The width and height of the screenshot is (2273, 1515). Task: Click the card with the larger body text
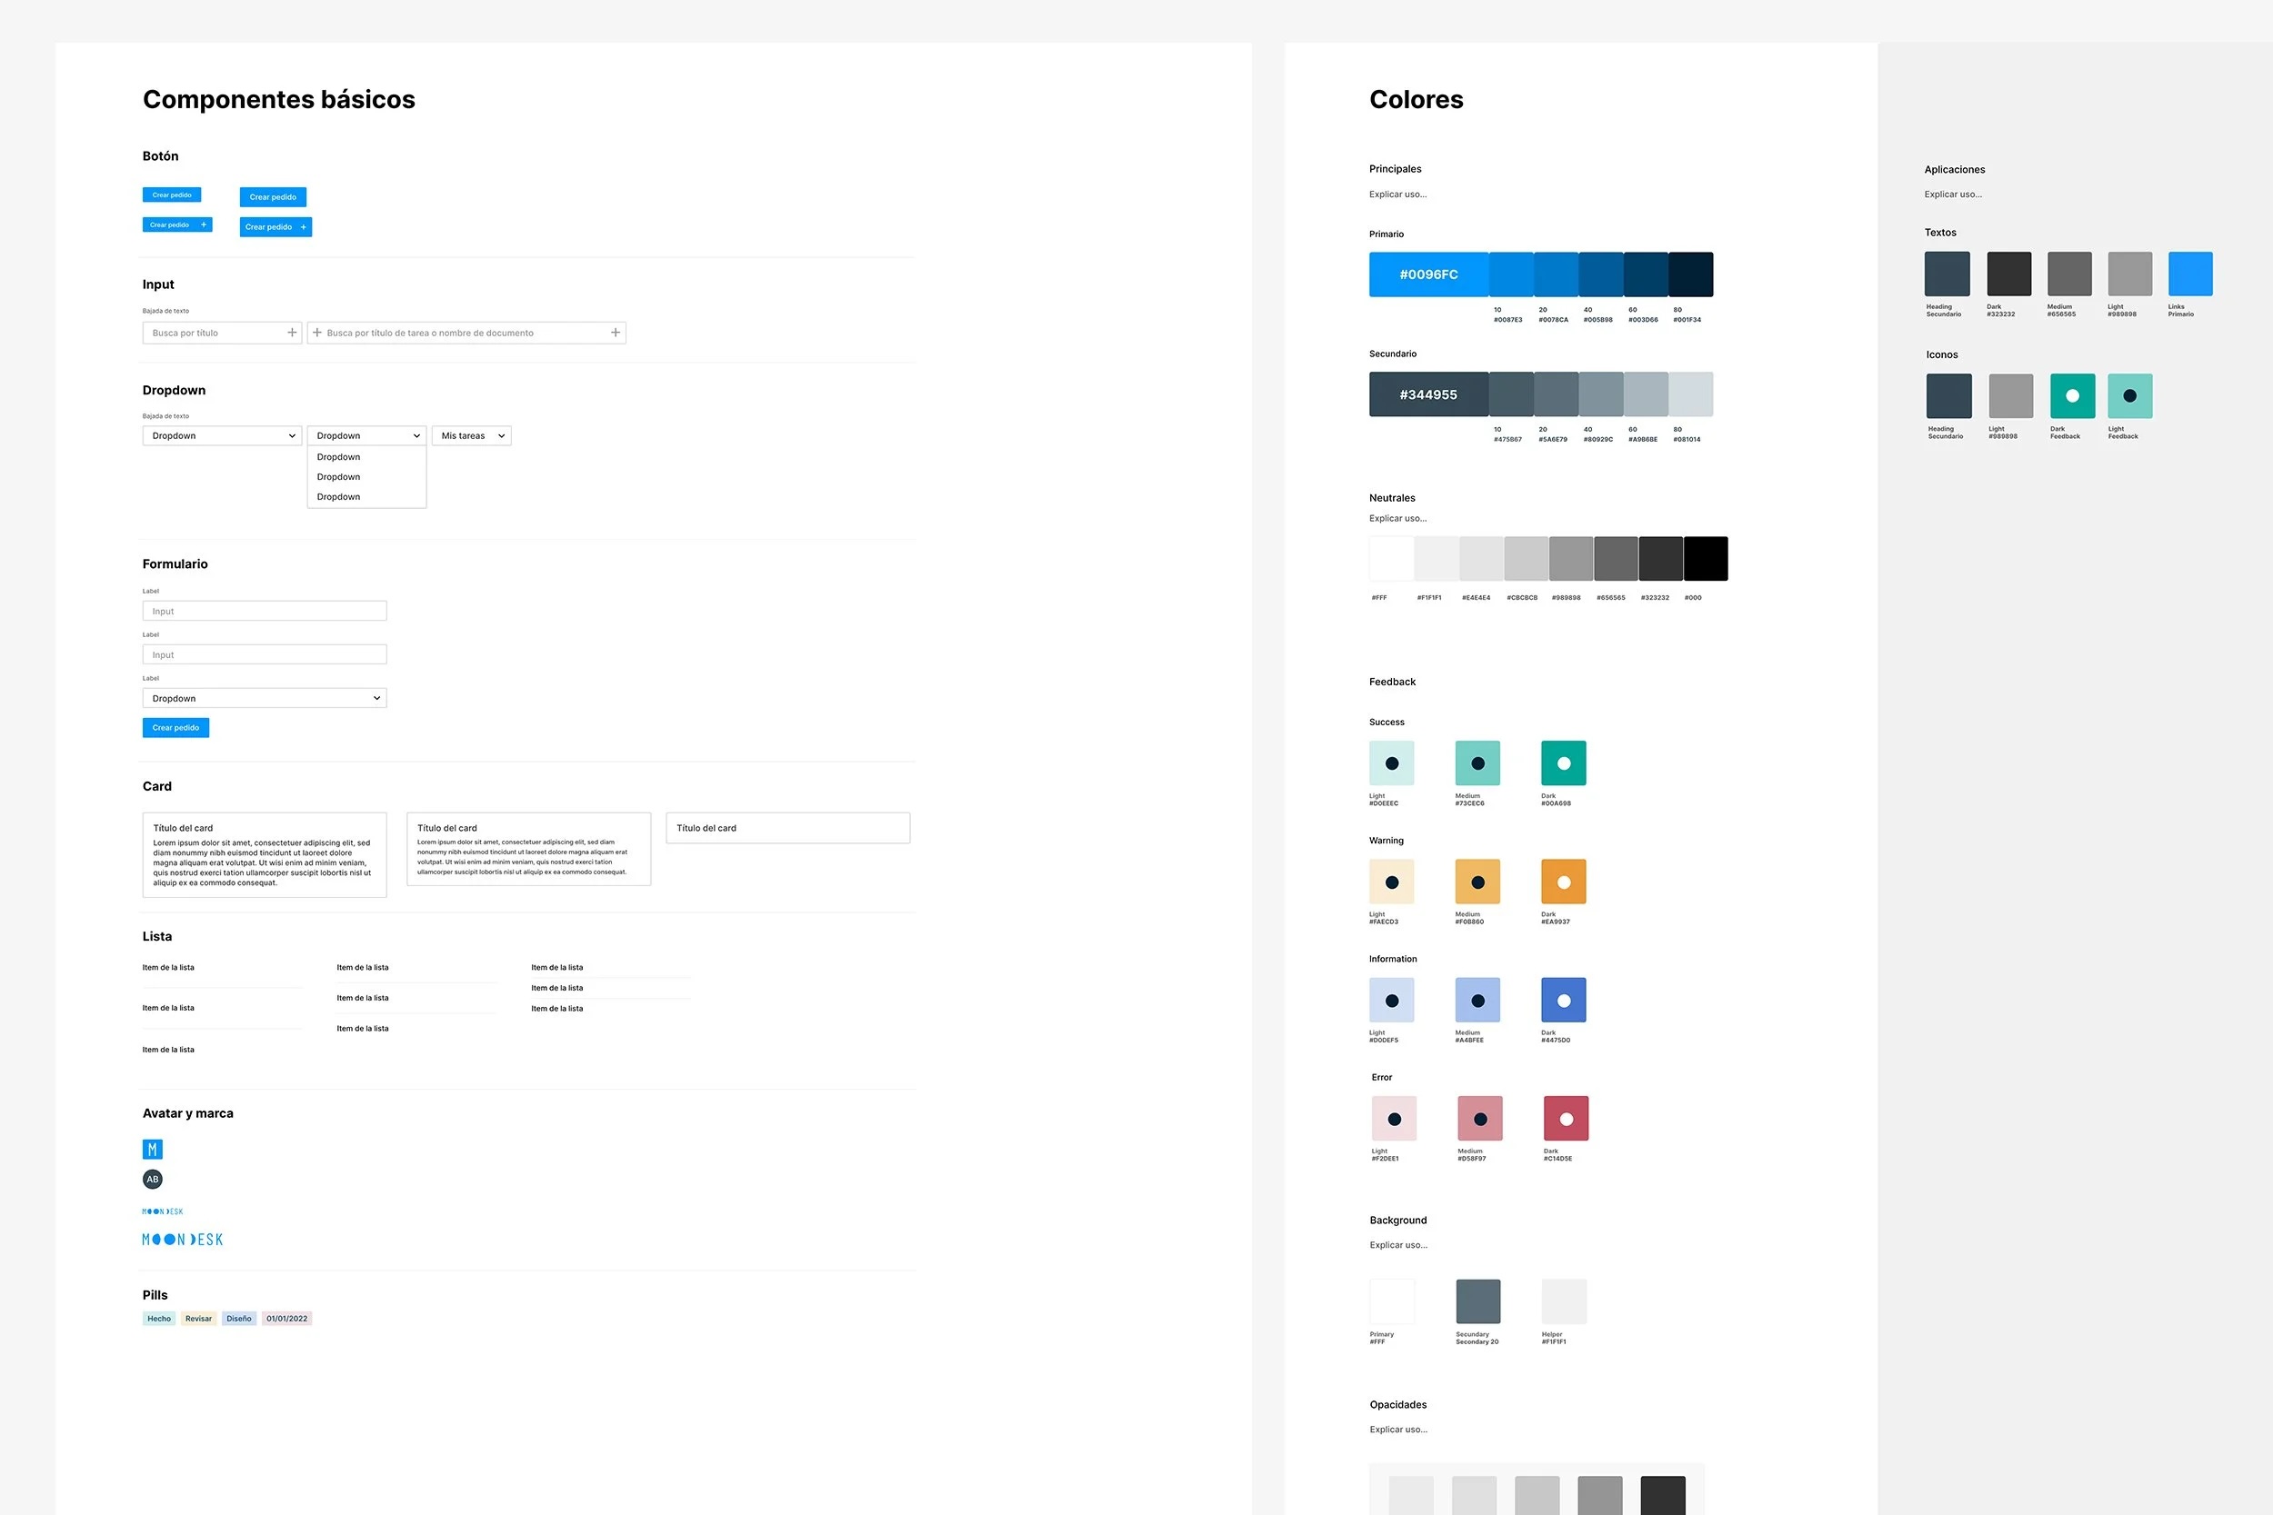(265, 855)
